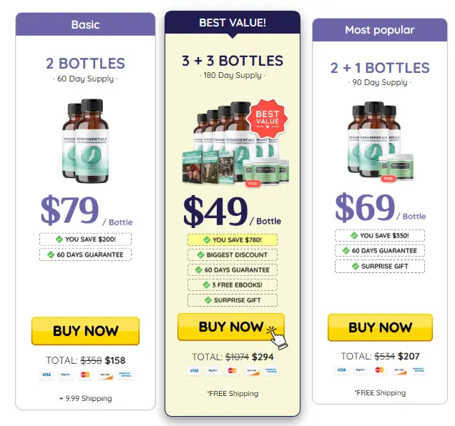Select the Most popular header tab

coord(380,30)
